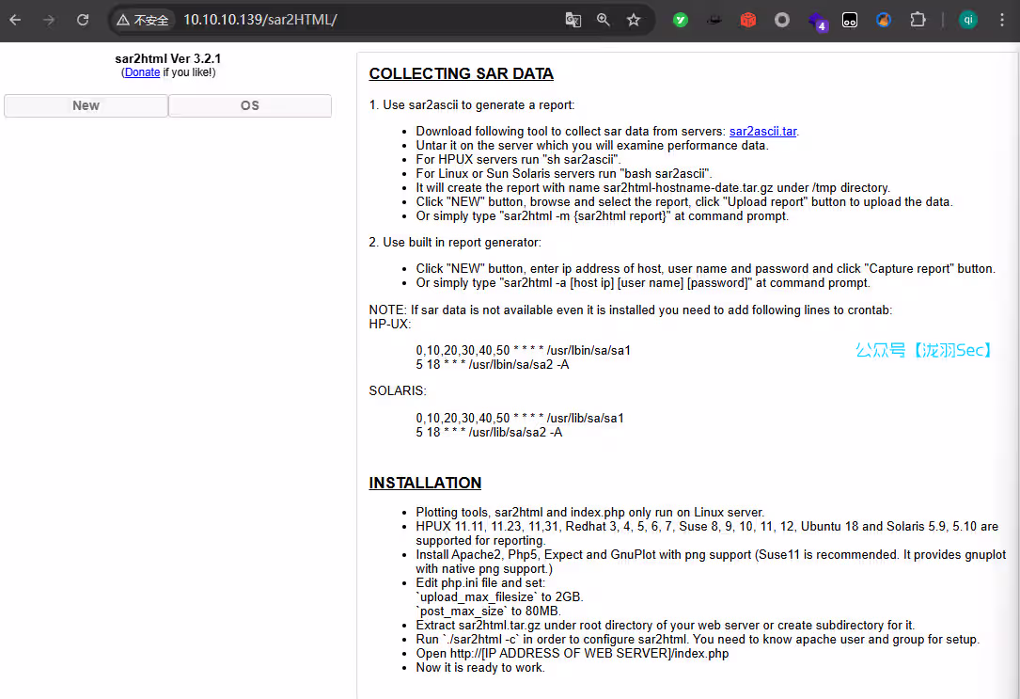1020x699 pixels.
Task: Open the extensions puzzle piece menu
Action: click(918, 20)
